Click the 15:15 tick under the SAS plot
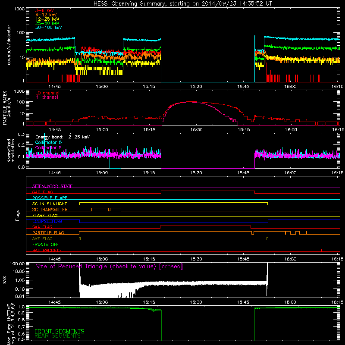 coord(149,302)
